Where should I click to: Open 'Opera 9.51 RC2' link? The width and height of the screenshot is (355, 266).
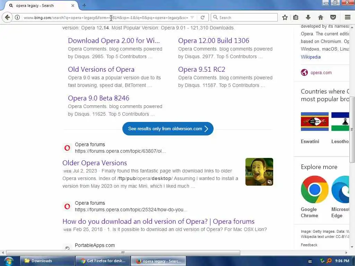pyautogui.click(x=202, y=69)
